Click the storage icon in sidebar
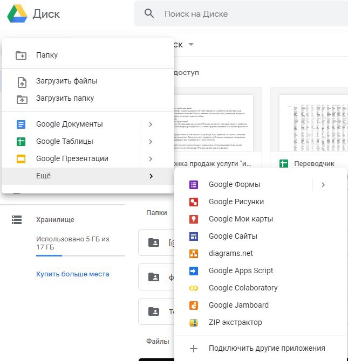Image resolution: width=348 pixels, height=361 pixels. [x=17, y=220]
